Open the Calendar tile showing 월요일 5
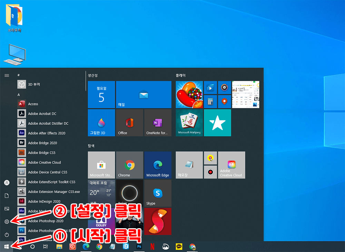345x252 pixels. [101, 94]
